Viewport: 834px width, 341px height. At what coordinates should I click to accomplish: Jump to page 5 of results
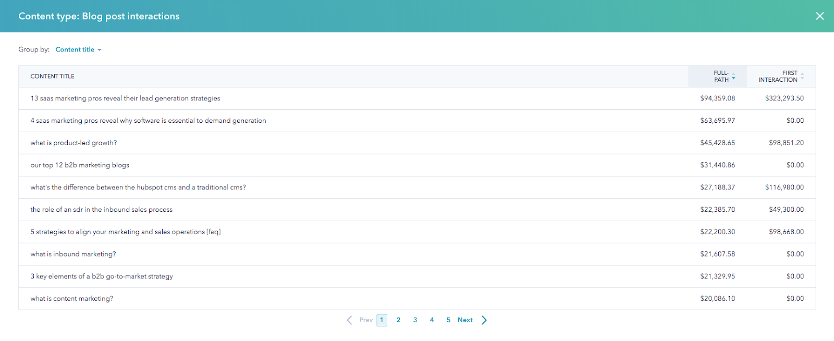(448, 320)
